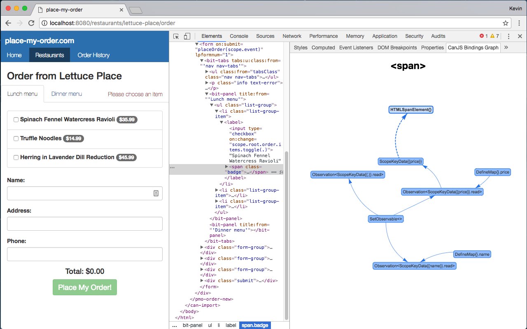The height and width of the screenshot is (329, 527).
Task: Toggle the device toolbar icon
Action: [x=187, y=36]
